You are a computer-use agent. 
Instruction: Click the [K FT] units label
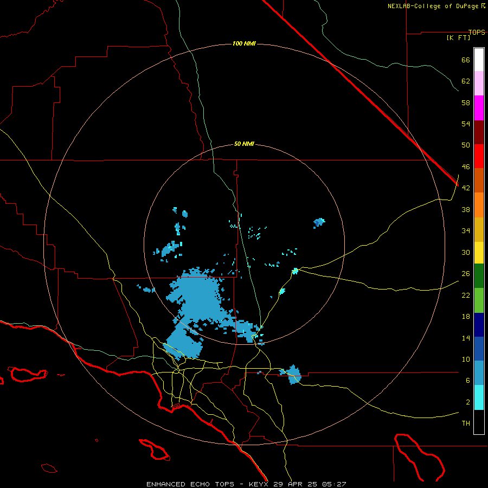tap(458, 37)
